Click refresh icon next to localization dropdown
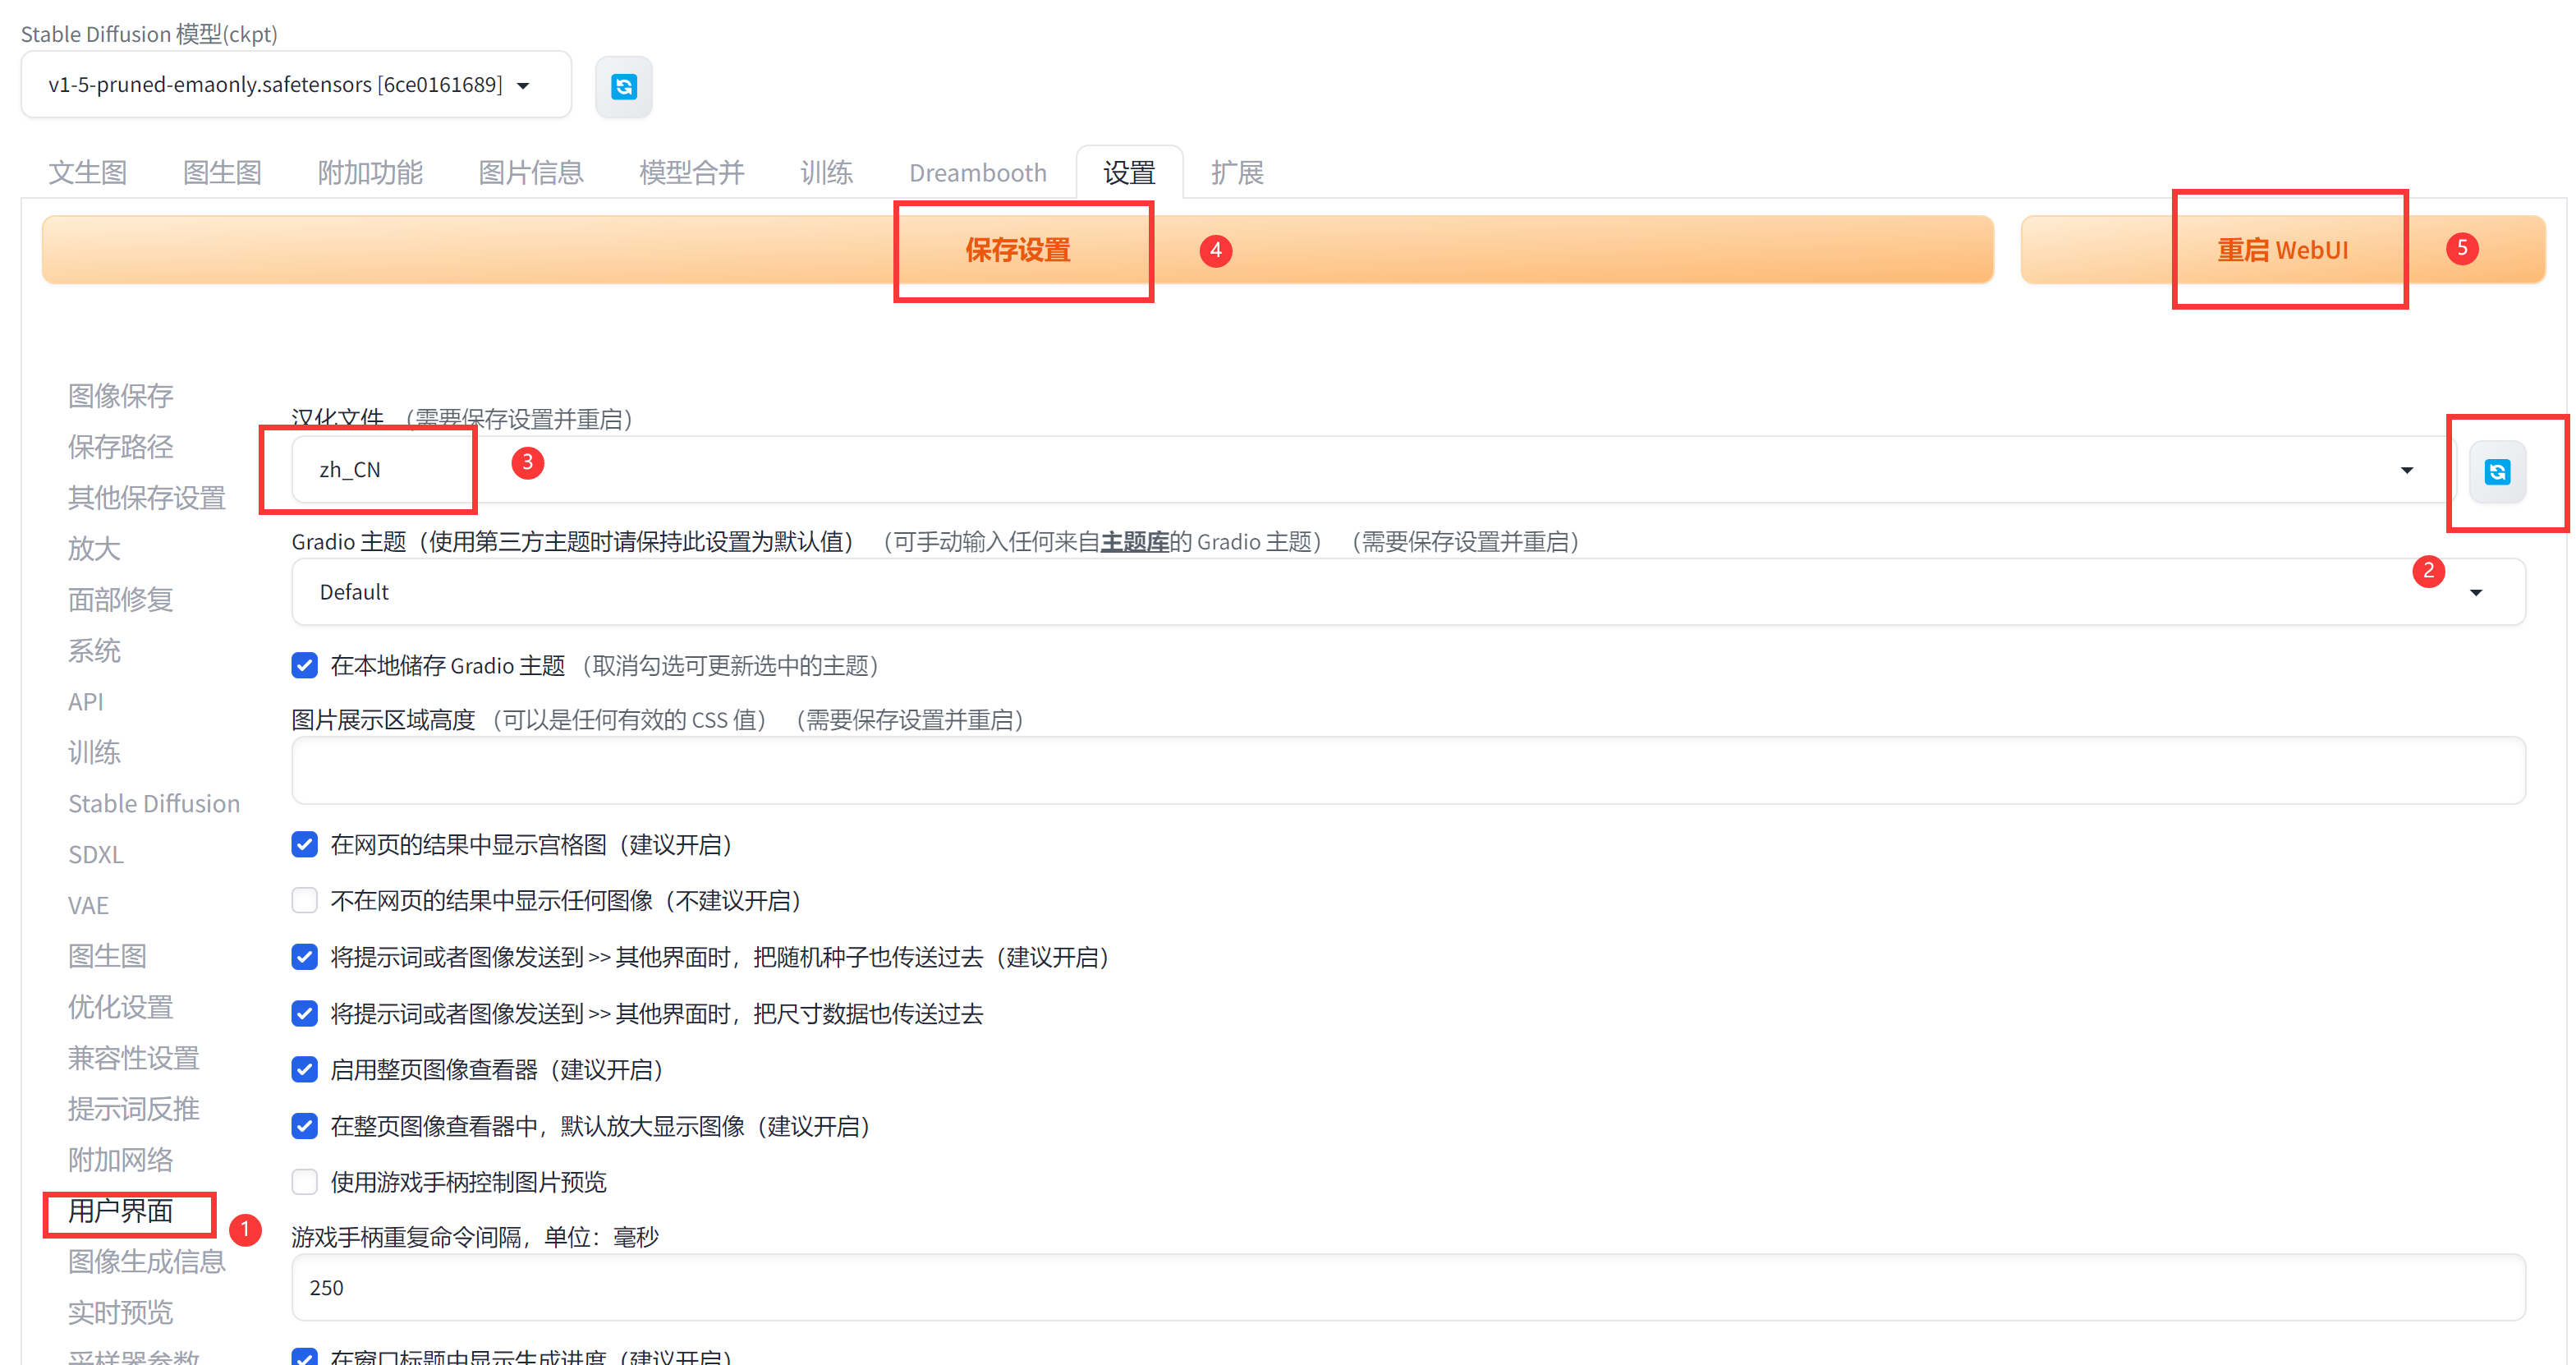Image resolution: width=2576 pixels, height=1365 pixels. [x=2496, y=471]
